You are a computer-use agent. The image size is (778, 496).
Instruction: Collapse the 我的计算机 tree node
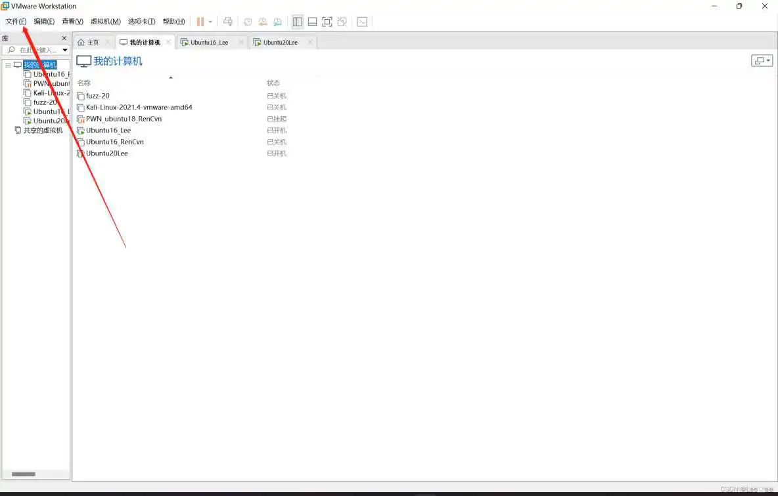8,65
